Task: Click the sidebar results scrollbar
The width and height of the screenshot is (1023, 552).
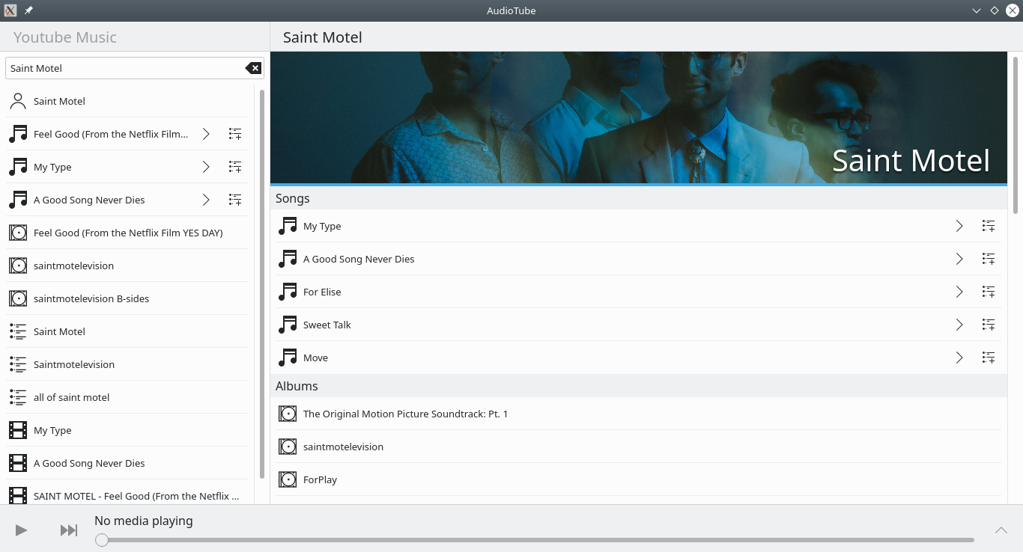Action: click(261, 284)
